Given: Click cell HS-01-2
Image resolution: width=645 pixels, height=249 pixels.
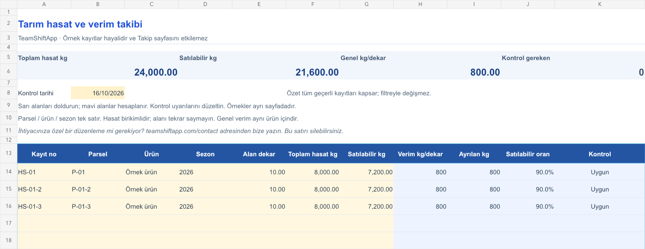Looking at the screenshot, I should coord(44,189).
